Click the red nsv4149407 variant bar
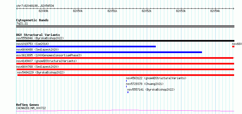The image size is (242, 114). click(x=125, y=64)
